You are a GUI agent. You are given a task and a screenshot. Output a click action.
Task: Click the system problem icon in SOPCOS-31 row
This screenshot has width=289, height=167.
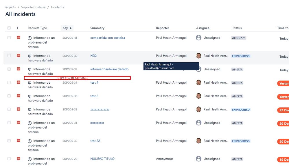coord(30,123)
